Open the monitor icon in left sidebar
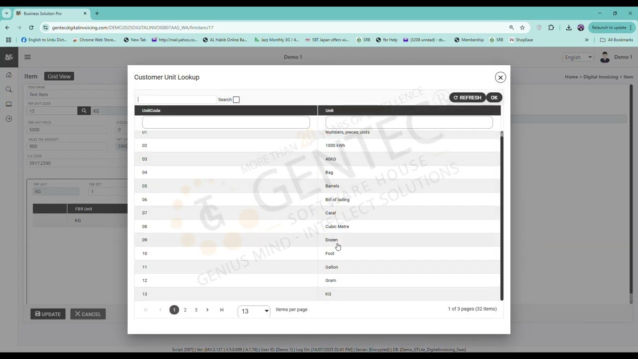638x359 pixels. [x=9, y=104]
